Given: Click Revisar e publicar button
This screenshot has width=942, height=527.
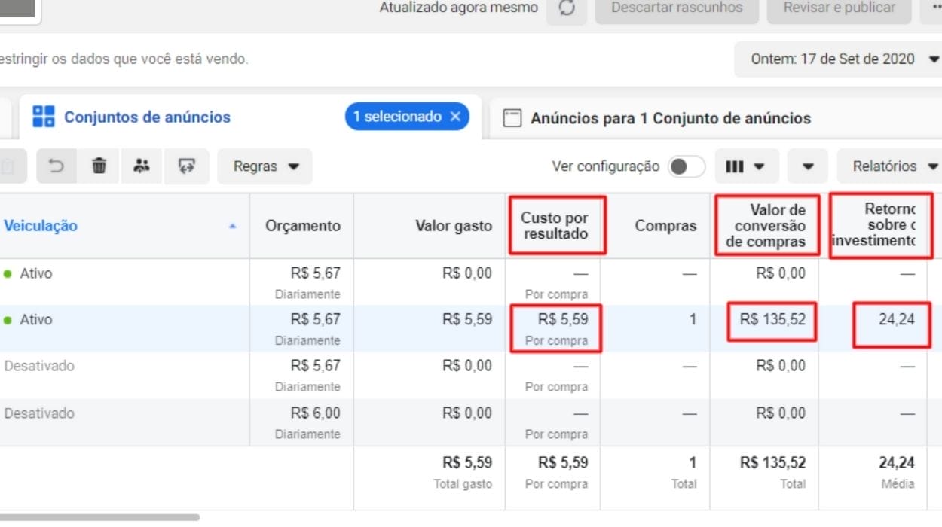Looking at the screenshot, I should [x=839, y=8].
